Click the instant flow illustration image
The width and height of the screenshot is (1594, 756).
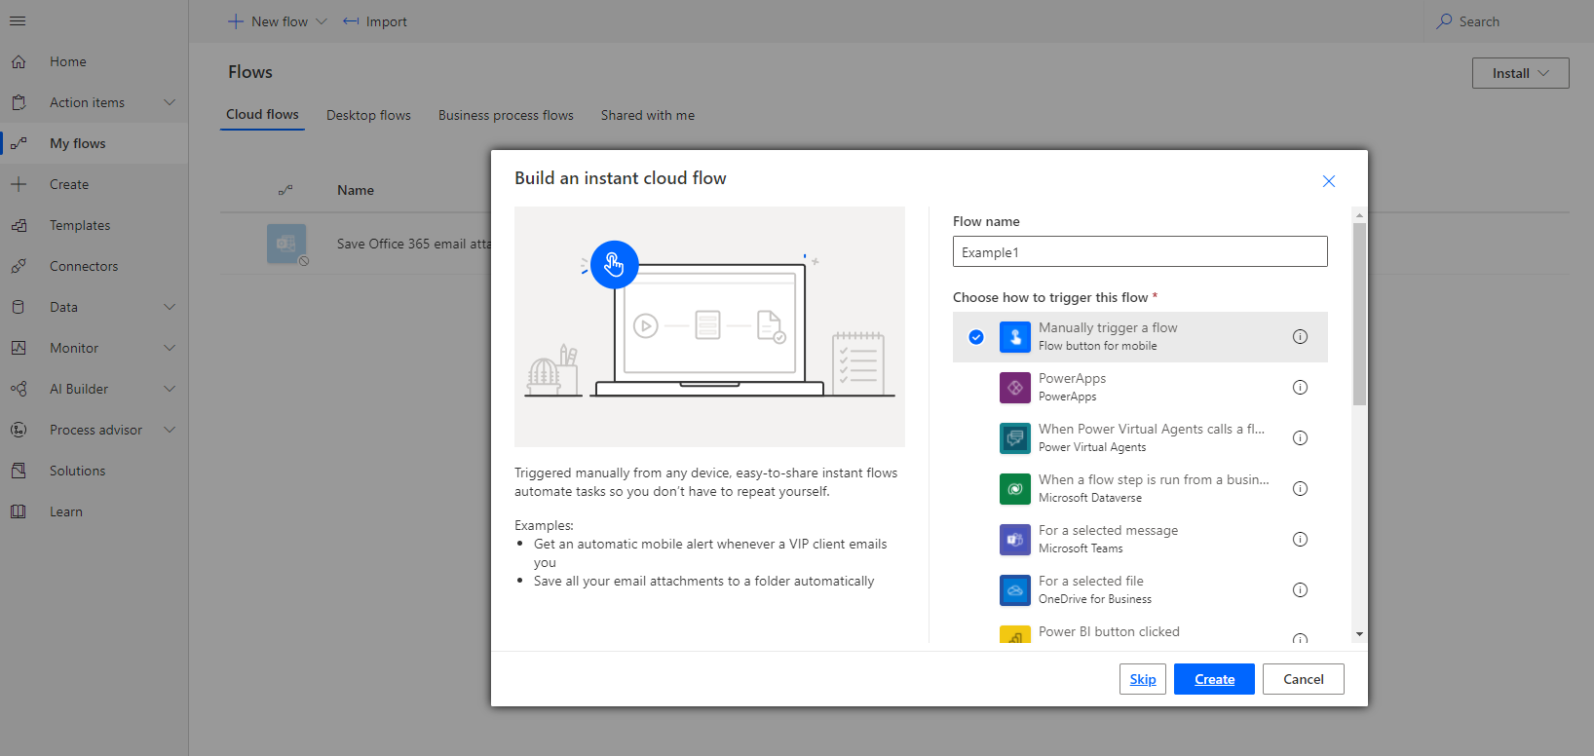(709, 326)
